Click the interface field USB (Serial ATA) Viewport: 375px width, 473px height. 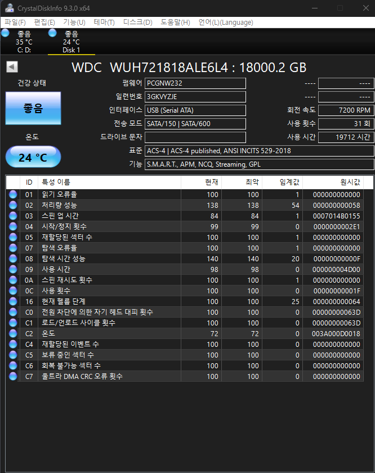pyautogui.click(x=195, y=110)
